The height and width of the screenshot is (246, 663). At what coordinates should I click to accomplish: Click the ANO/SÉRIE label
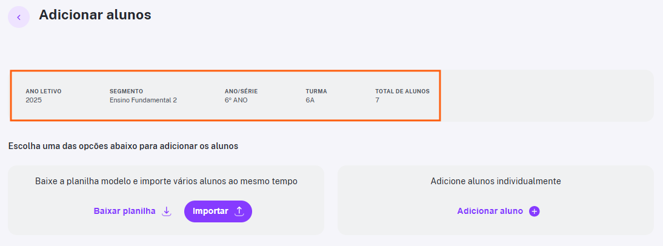click(241, 91)
